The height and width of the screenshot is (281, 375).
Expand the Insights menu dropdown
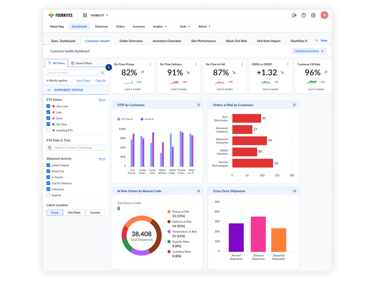(x=160, y=26)
